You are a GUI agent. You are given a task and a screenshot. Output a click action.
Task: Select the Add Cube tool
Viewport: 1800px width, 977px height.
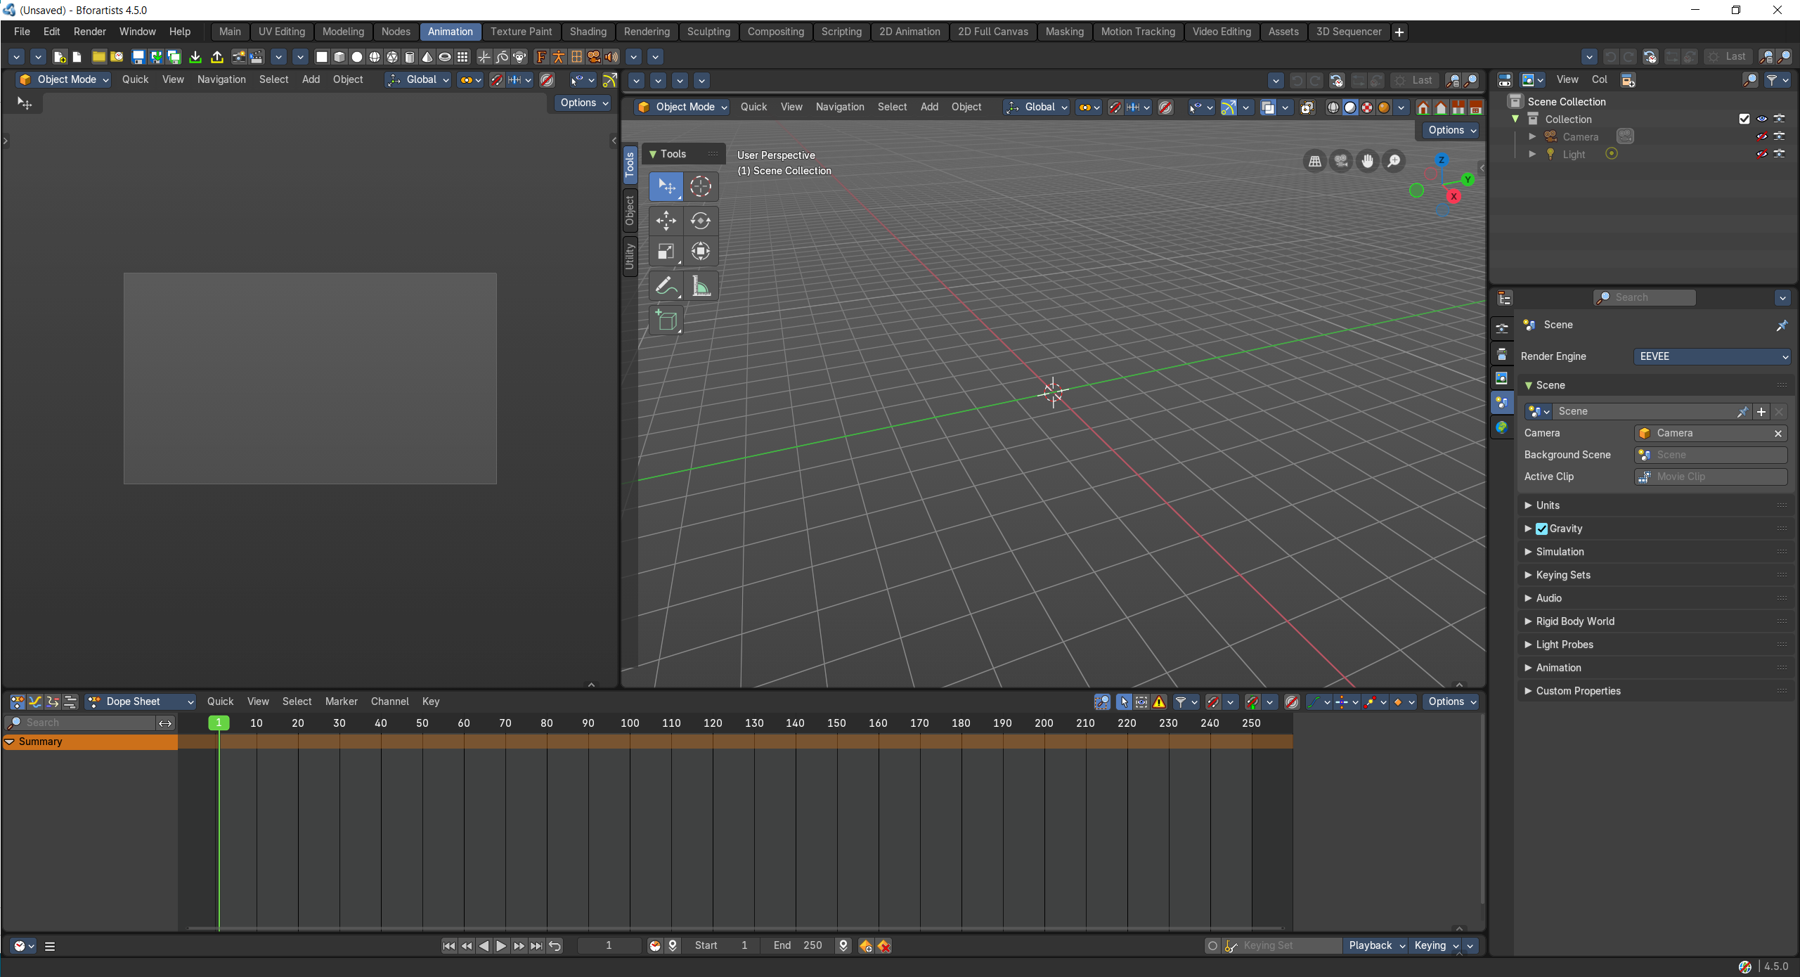tap(666, 321)
